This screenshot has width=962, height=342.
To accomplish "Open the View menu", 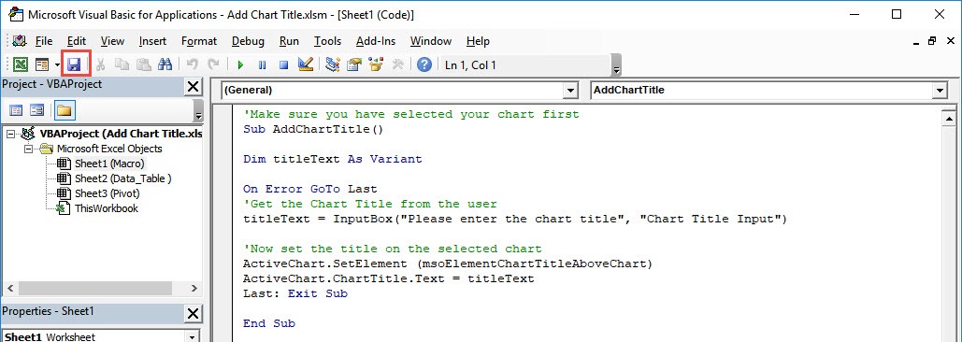I will 112,41.
